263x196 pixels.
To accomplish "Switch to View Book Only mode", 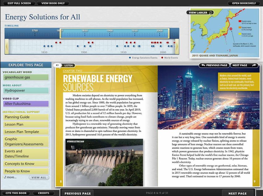I will point(53,3).
